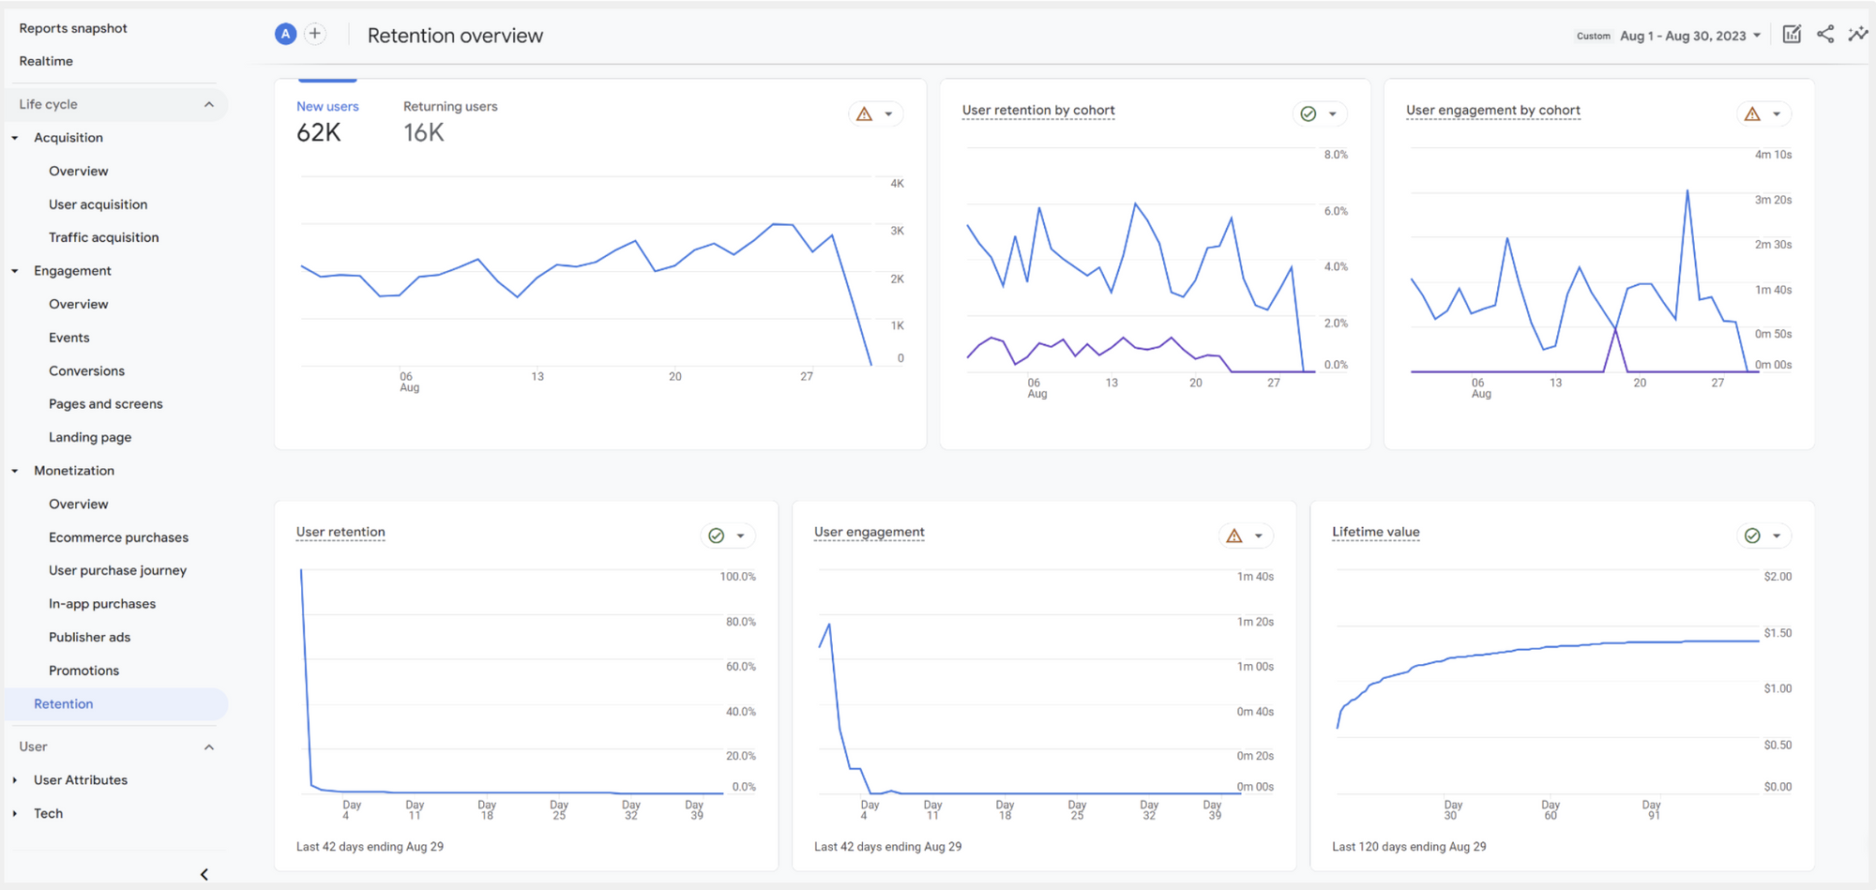Collapse the sidebar with the left chevron
Screen dimensions: 1876x890
[204, 874]
